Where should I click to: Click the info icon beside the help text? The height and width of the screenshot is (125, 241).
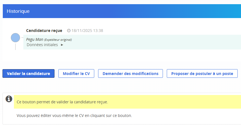point(9,99)
